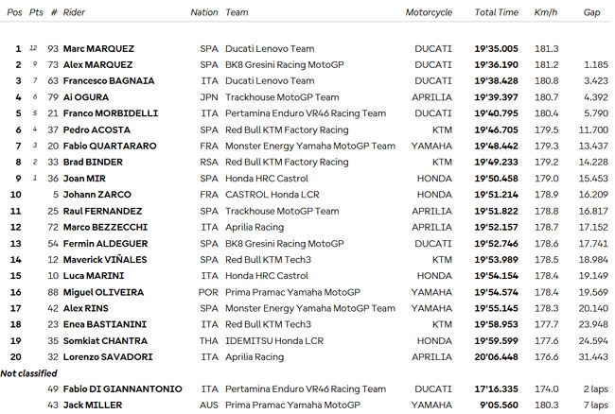Select Pedro ACOSTA row name

[97, 130]
